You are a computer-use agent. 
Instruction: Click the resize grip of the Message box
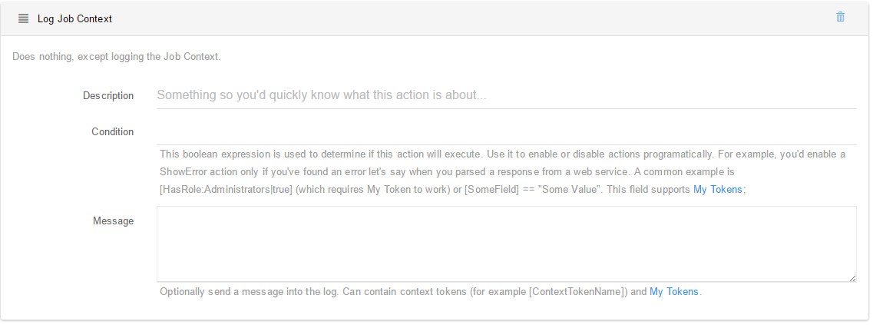click(x=852, y=278)
